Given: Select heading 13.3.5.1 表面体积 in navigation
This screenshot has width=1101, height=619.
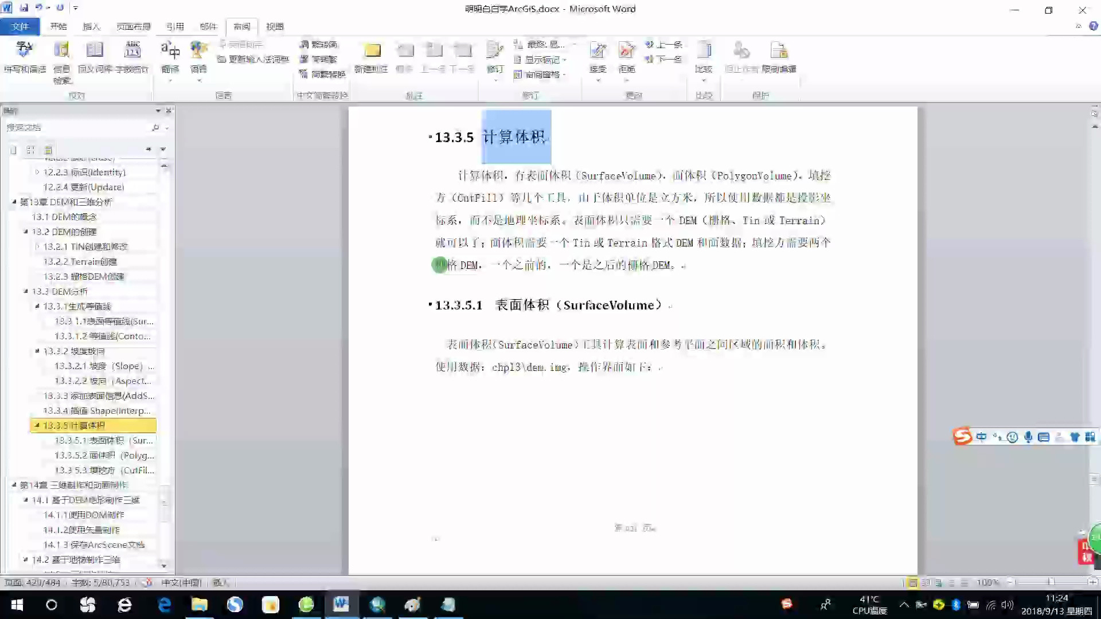Looking at the screenshot, I should point(103,440).
